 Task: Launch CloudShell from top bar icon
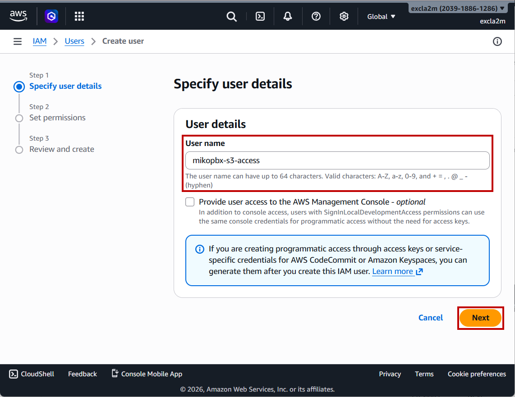coord(260,17)
